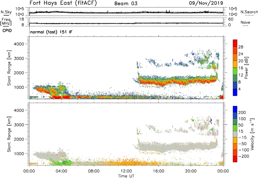Select the "16:00" time tick label

coord(158,171)
